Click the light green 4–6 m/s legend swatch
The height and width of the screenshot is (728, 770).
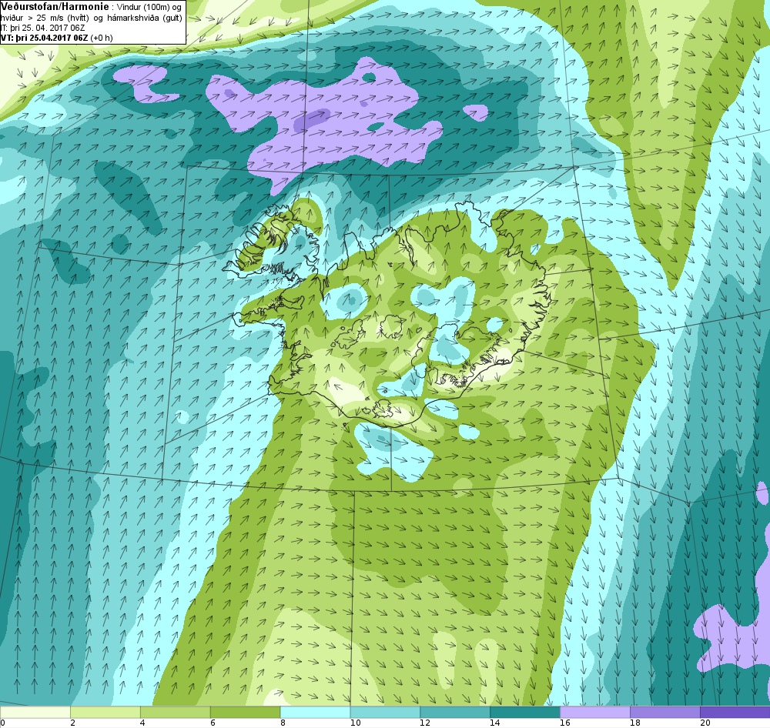tap(176, 711)
